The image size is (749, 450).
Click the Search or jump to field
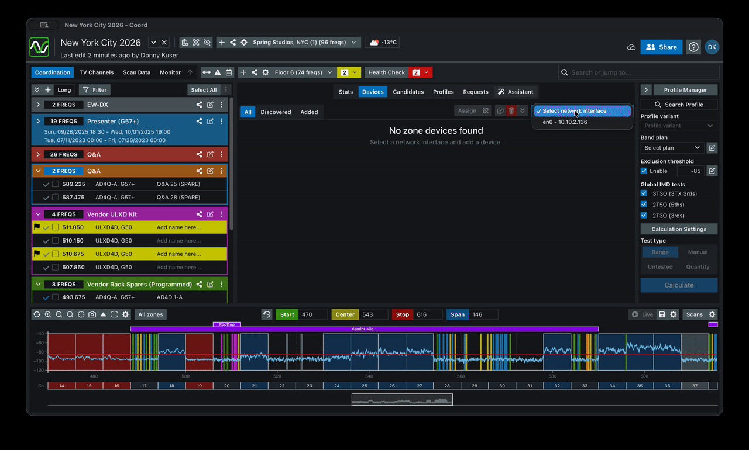638,72
